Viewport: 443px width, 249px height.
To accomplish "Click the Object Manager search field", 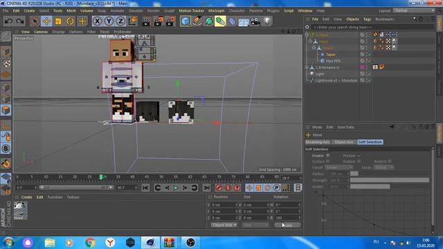I will click(x=373, y=27).
